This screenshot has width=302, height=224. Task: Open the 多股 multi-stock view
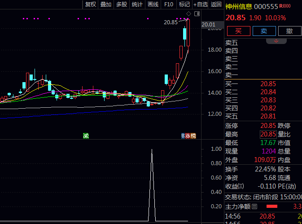[x=122, y=4]
